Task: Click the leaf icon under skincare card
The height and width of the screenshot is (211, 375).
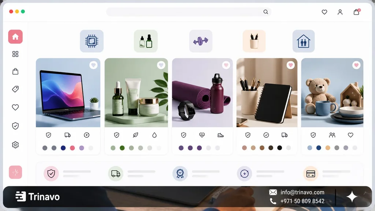Action: point(135,135)
